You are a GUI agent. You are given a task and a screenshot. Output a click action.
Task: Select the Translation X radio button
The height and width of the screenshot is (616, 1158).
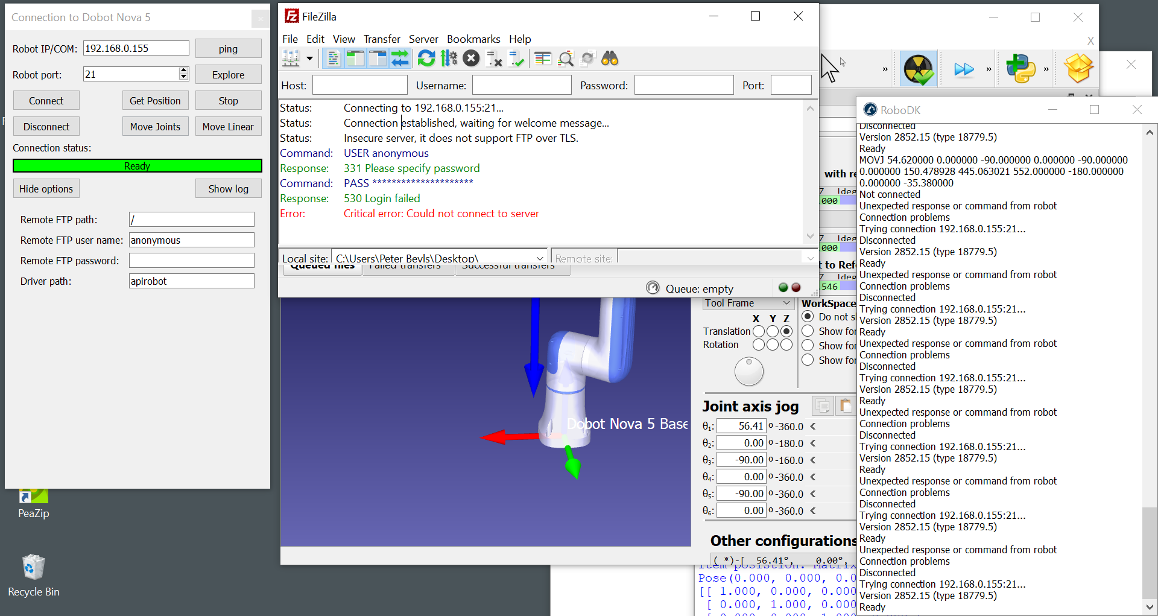click(759, 331)
